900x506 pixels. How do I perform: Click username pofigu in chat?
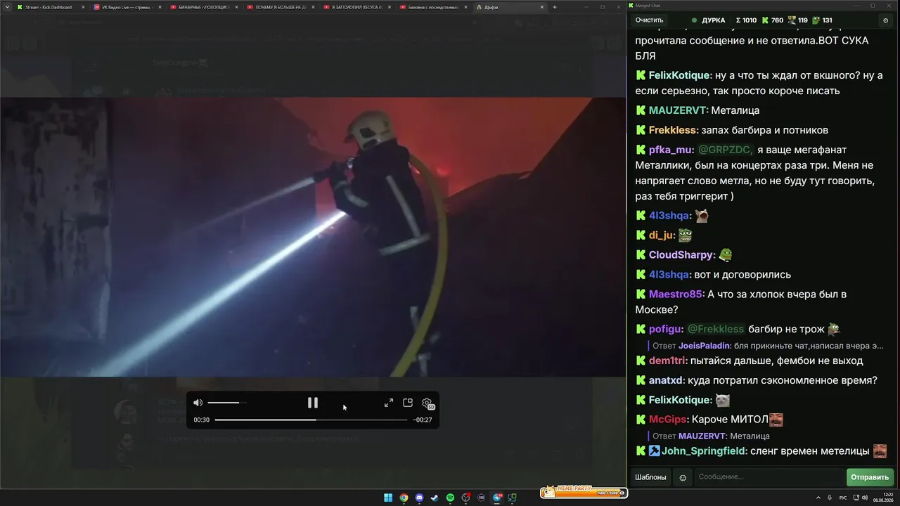tap(664, 330)
